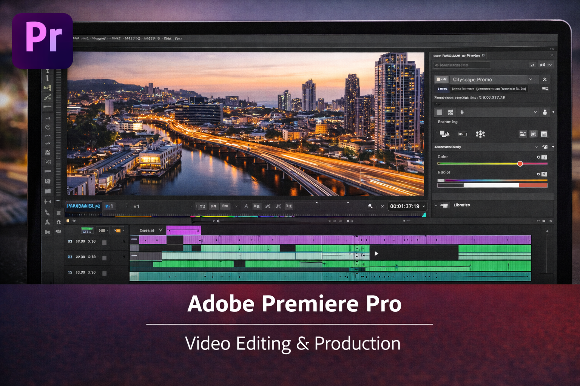Click the overlapping squares icon under Eeshiit ing
The image size is (580, 386).
[444, 134]
